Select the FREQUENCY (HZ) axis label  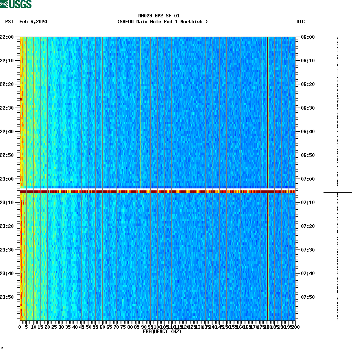pyautogui.click(x=163, y=332)
